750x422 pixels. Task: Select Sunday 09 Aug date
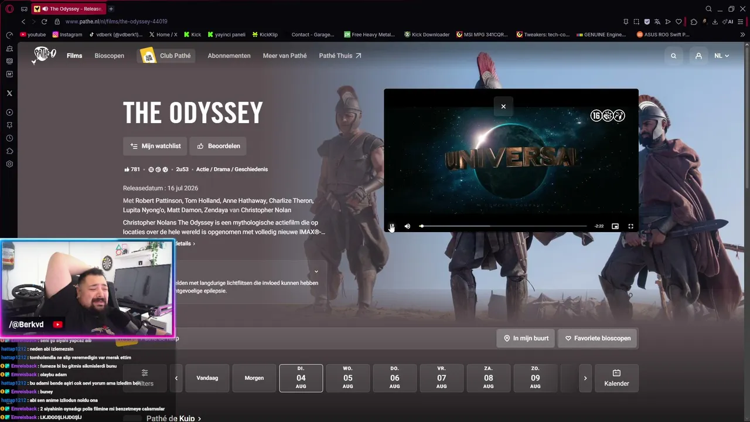[x=536, y=378]
